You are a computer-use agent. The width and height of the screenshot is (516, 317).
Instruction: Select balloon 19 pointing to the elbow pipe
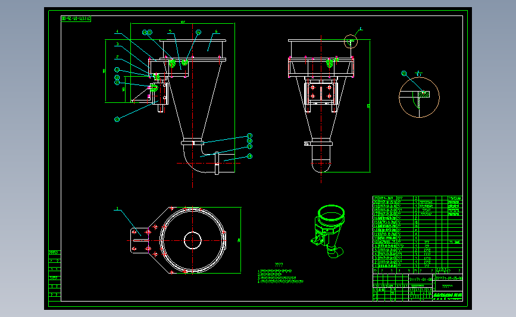[x=250, y=146]
